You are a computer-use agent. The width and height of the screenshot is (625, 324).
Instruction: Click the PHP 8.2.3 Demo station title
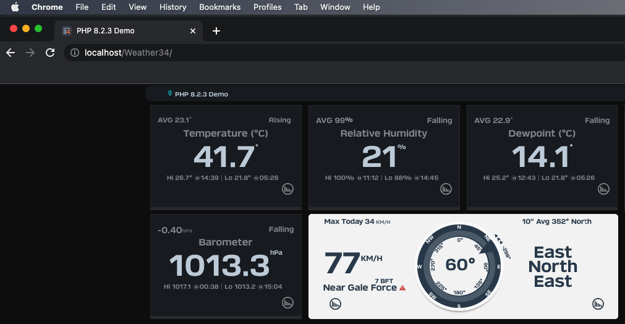point(202,94)
